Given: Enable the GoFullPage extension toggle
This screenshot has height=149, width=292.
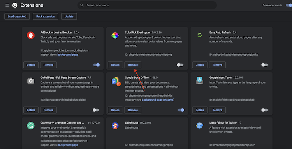Looking at the screenshot, I should point(96,110).
